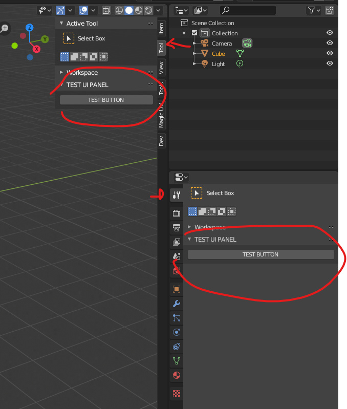
Task: Click TEST BUTTON in the Properties editor
Action: pyautogui.click(x=261, y=254)
